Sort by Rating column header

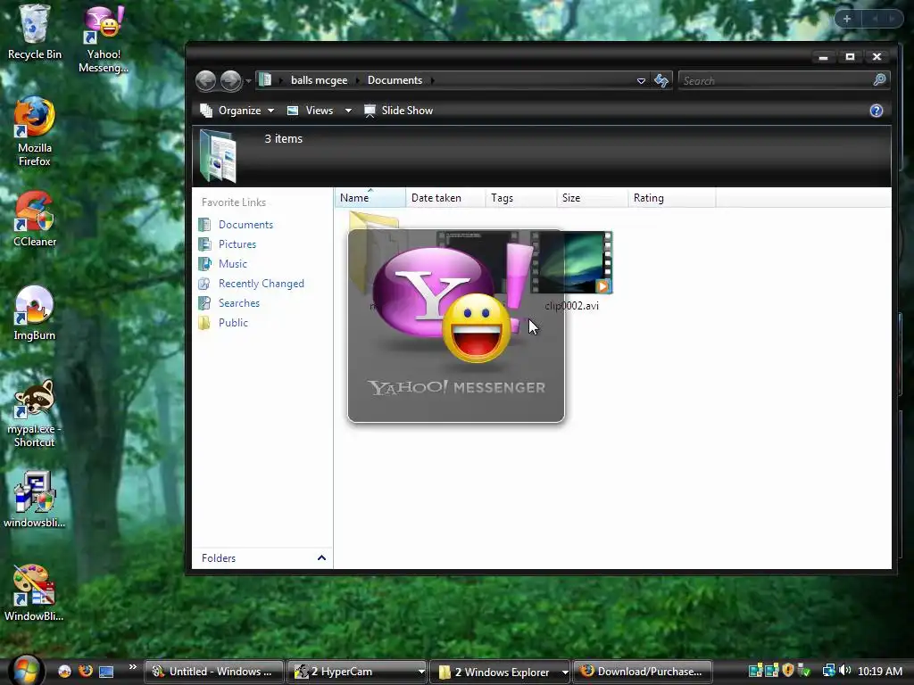click(x=672, y=198)
